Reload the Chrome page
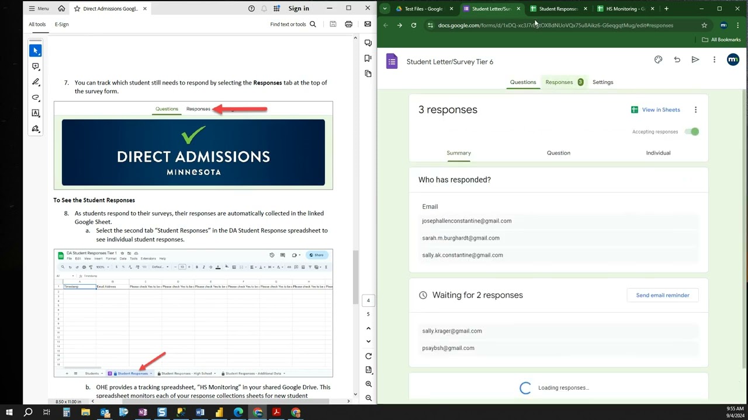 (414, 25)
